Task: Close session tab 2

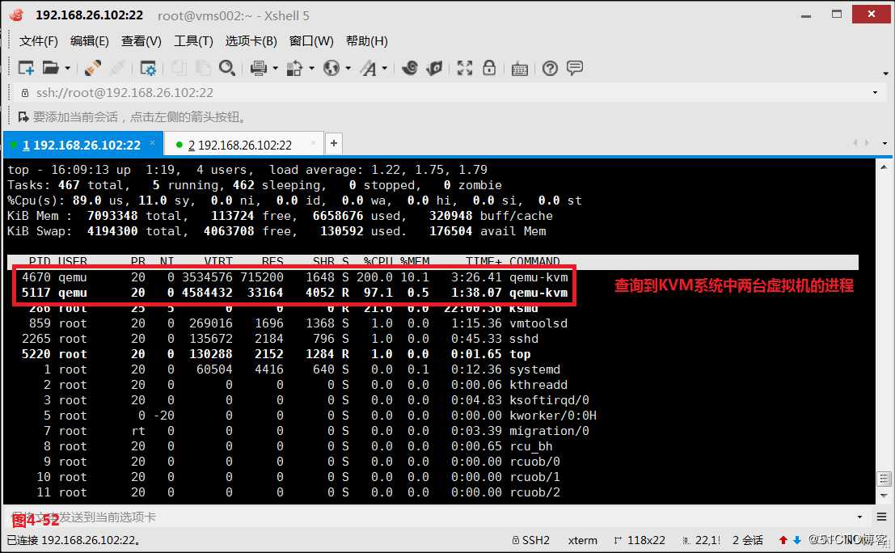Action: tap(313, 142)
